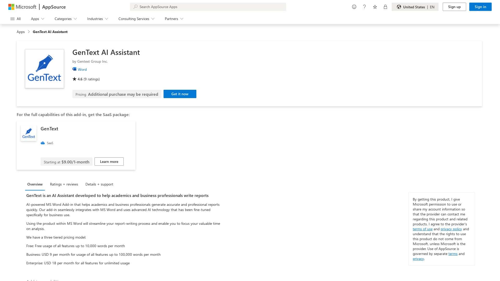
Task: Click Learn more on the GenText SaaS card
Action: (x=109, y=162)
